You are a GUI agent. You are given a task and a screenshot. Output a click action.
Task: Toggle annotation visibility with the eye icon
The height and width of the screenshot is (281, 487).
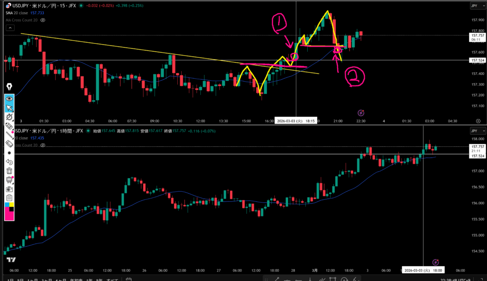pos(9,98)
